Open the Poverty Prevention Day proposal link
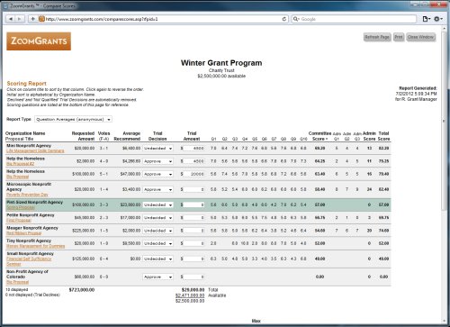Viewport: 450px width, 327px height. pyautogui.click(x=27, y=195)
